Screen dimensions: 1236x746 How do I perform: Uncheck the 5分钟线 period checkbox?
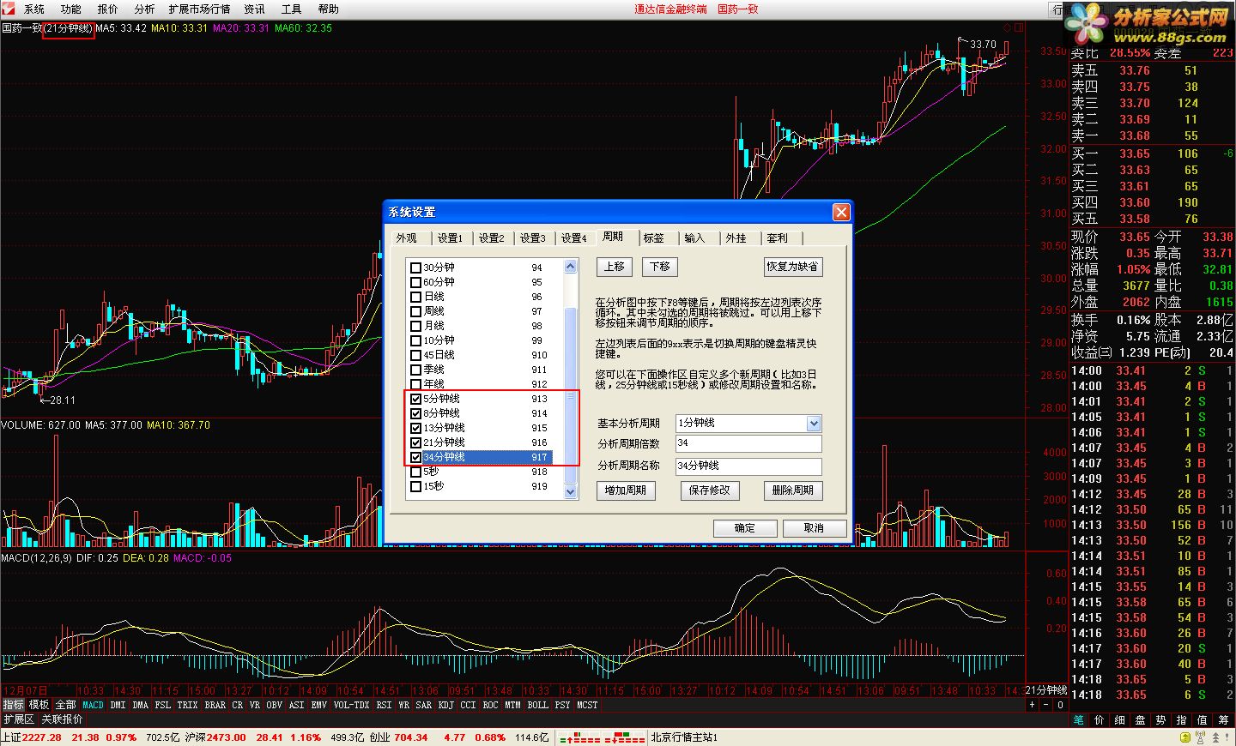415,399
